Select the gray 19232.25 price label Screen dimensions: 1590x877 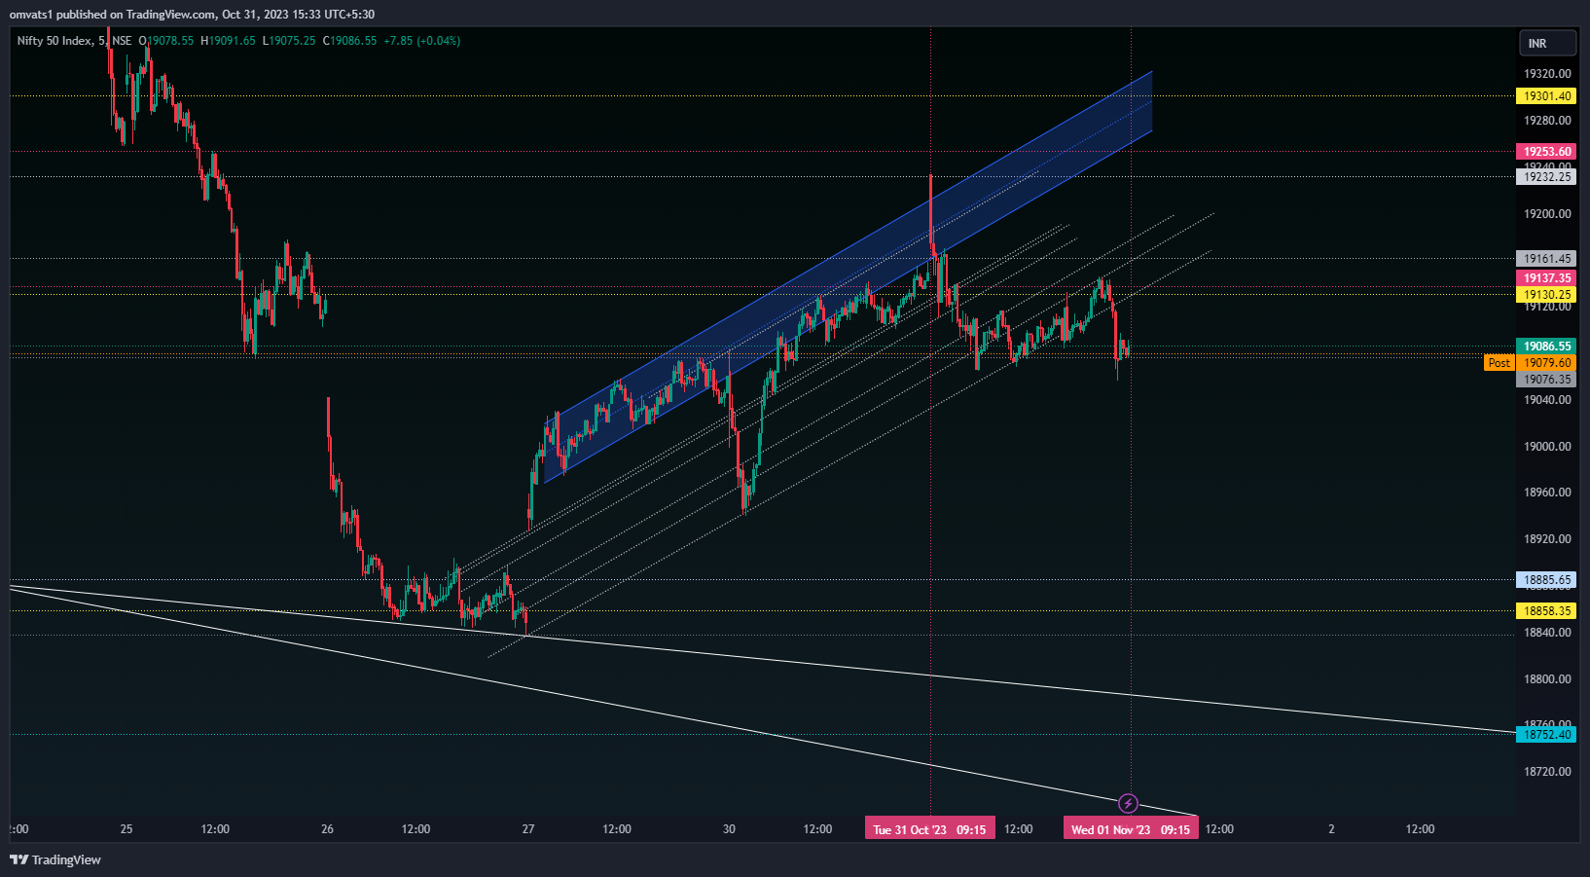coord(1546,177)
